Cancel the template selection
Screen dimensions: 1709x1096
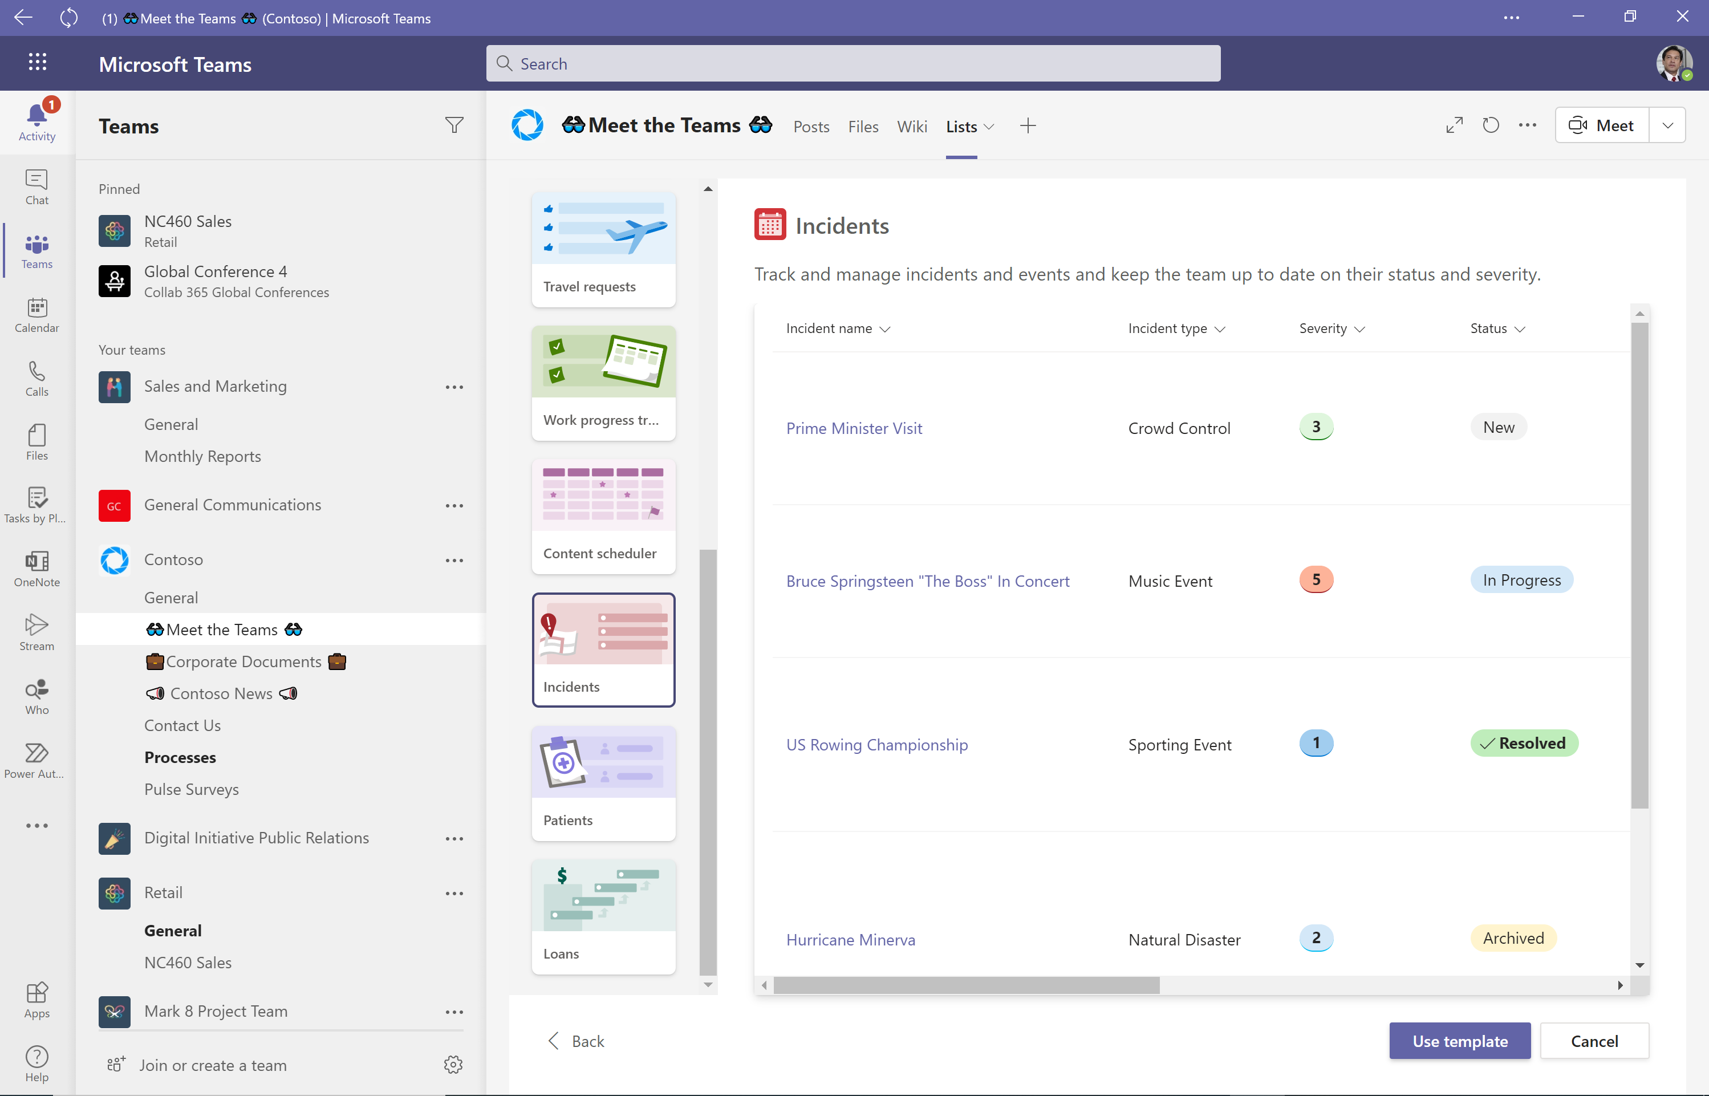pos(1594,1041)
